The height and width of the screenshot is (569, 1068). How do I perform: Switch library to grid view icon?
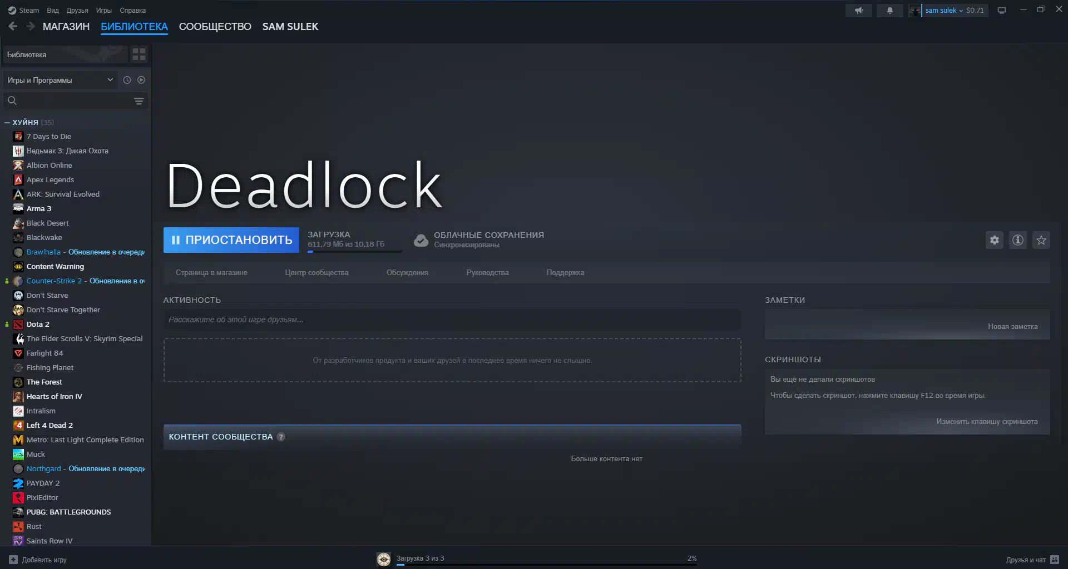pyautogui.click(x=139, y=54)
